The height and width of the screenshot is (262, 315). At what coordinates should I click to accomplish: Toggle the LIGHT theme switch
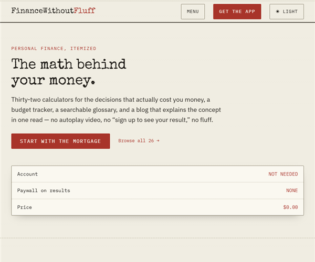[287, 12]
